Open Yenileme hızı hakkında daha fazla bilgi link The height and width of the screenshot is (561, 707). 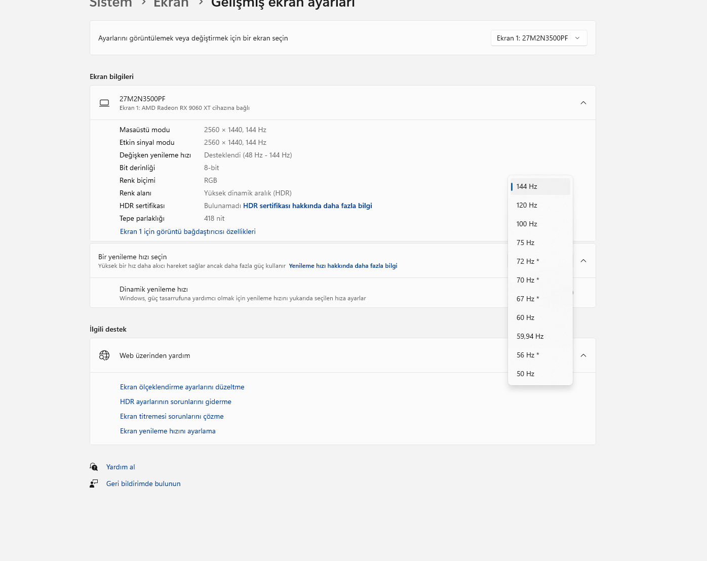pyautogui.click(x=343, y=266)
